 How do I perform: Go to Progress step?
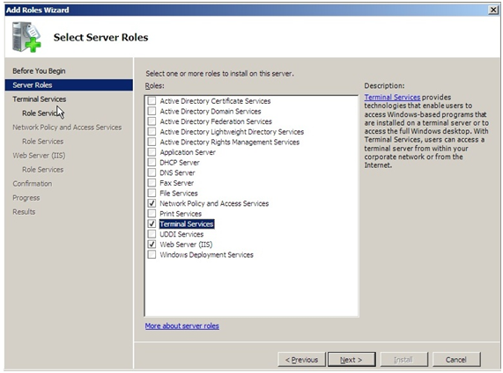[26, 198]
